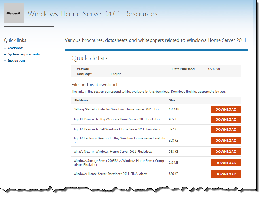Click the '886 KB' size value

point(174,174)
